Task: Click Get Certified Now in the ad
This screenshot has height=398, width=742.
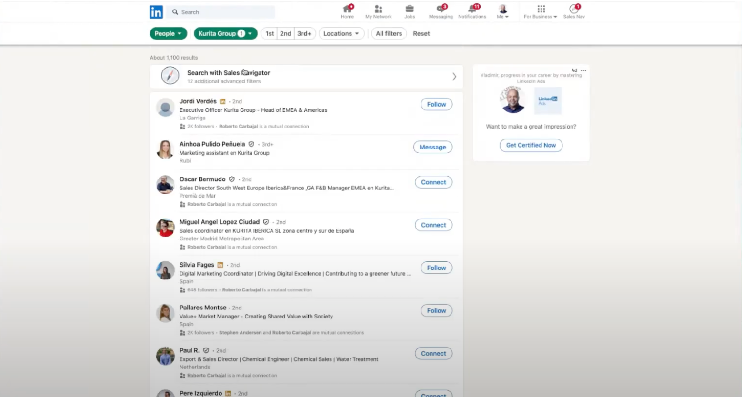Action: 531,145
